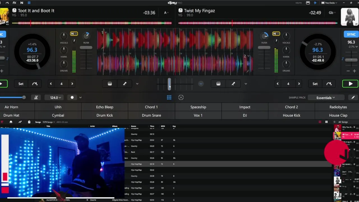The height and width of the screenshot is (202, 359).
Task: Click crossfader curve dropdown button
Action: 201,84
